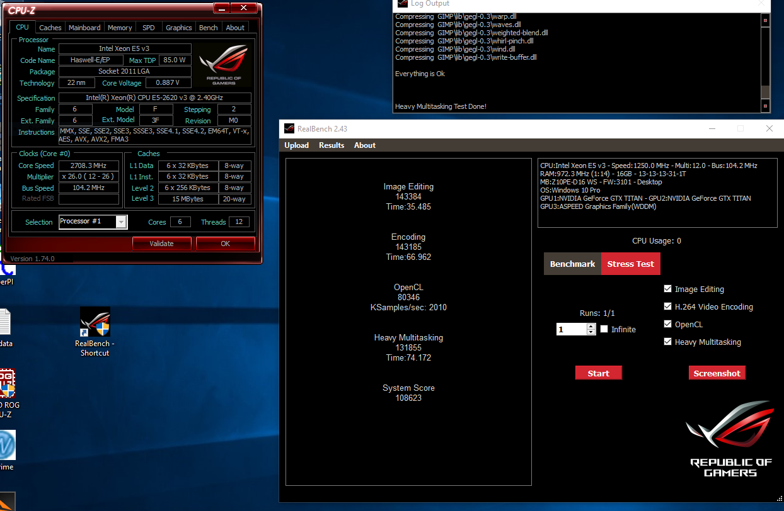Click the Republic of Gamers logo in RealBench
Screen dimensions: 784x511
click(730, 440)
